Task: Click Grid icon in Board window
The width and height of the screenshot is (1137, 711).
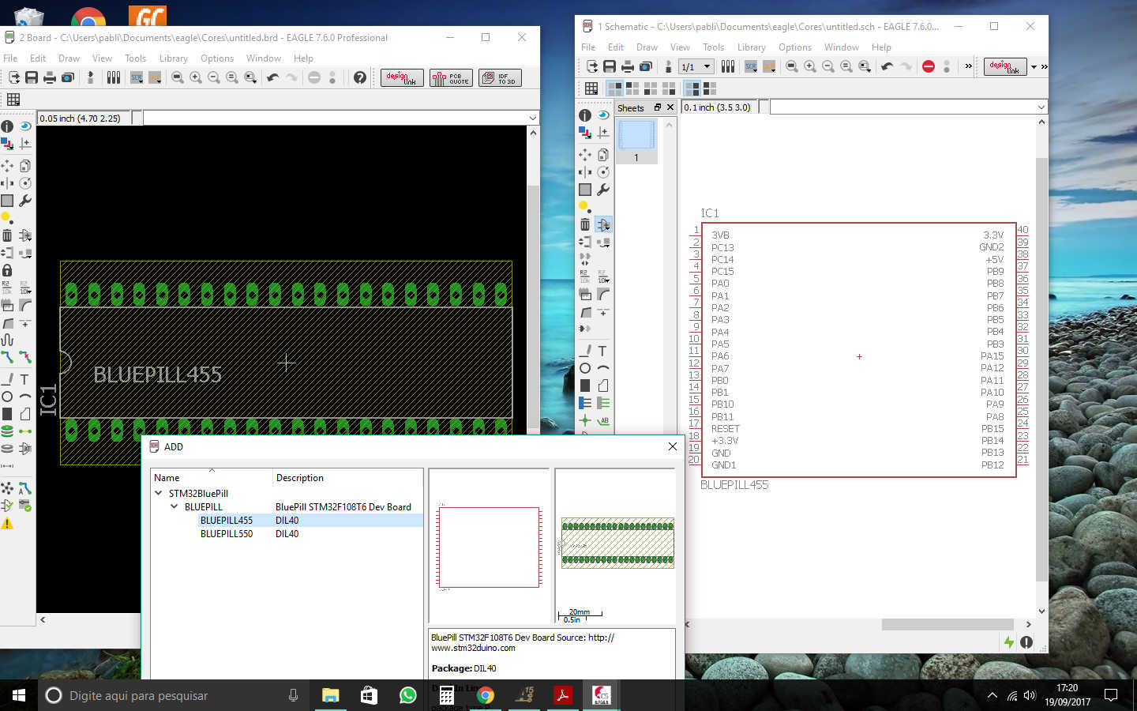Action: coord(13,100)
